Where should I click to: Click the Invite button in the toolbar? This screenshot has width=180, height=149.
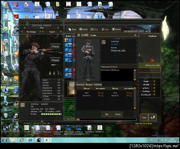coord(83,29)
